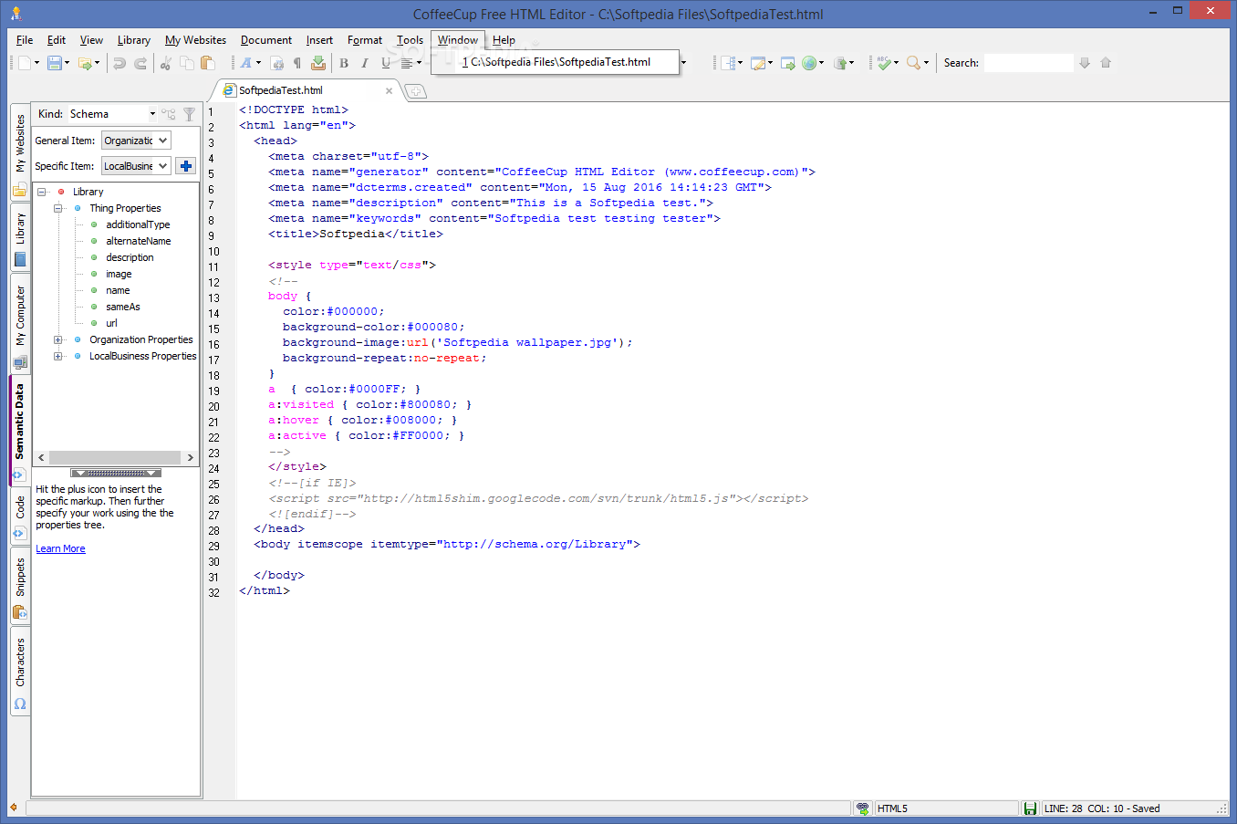1237x824 pixels.
Task: Open the New document dropdown arrow
Action: 37,63
